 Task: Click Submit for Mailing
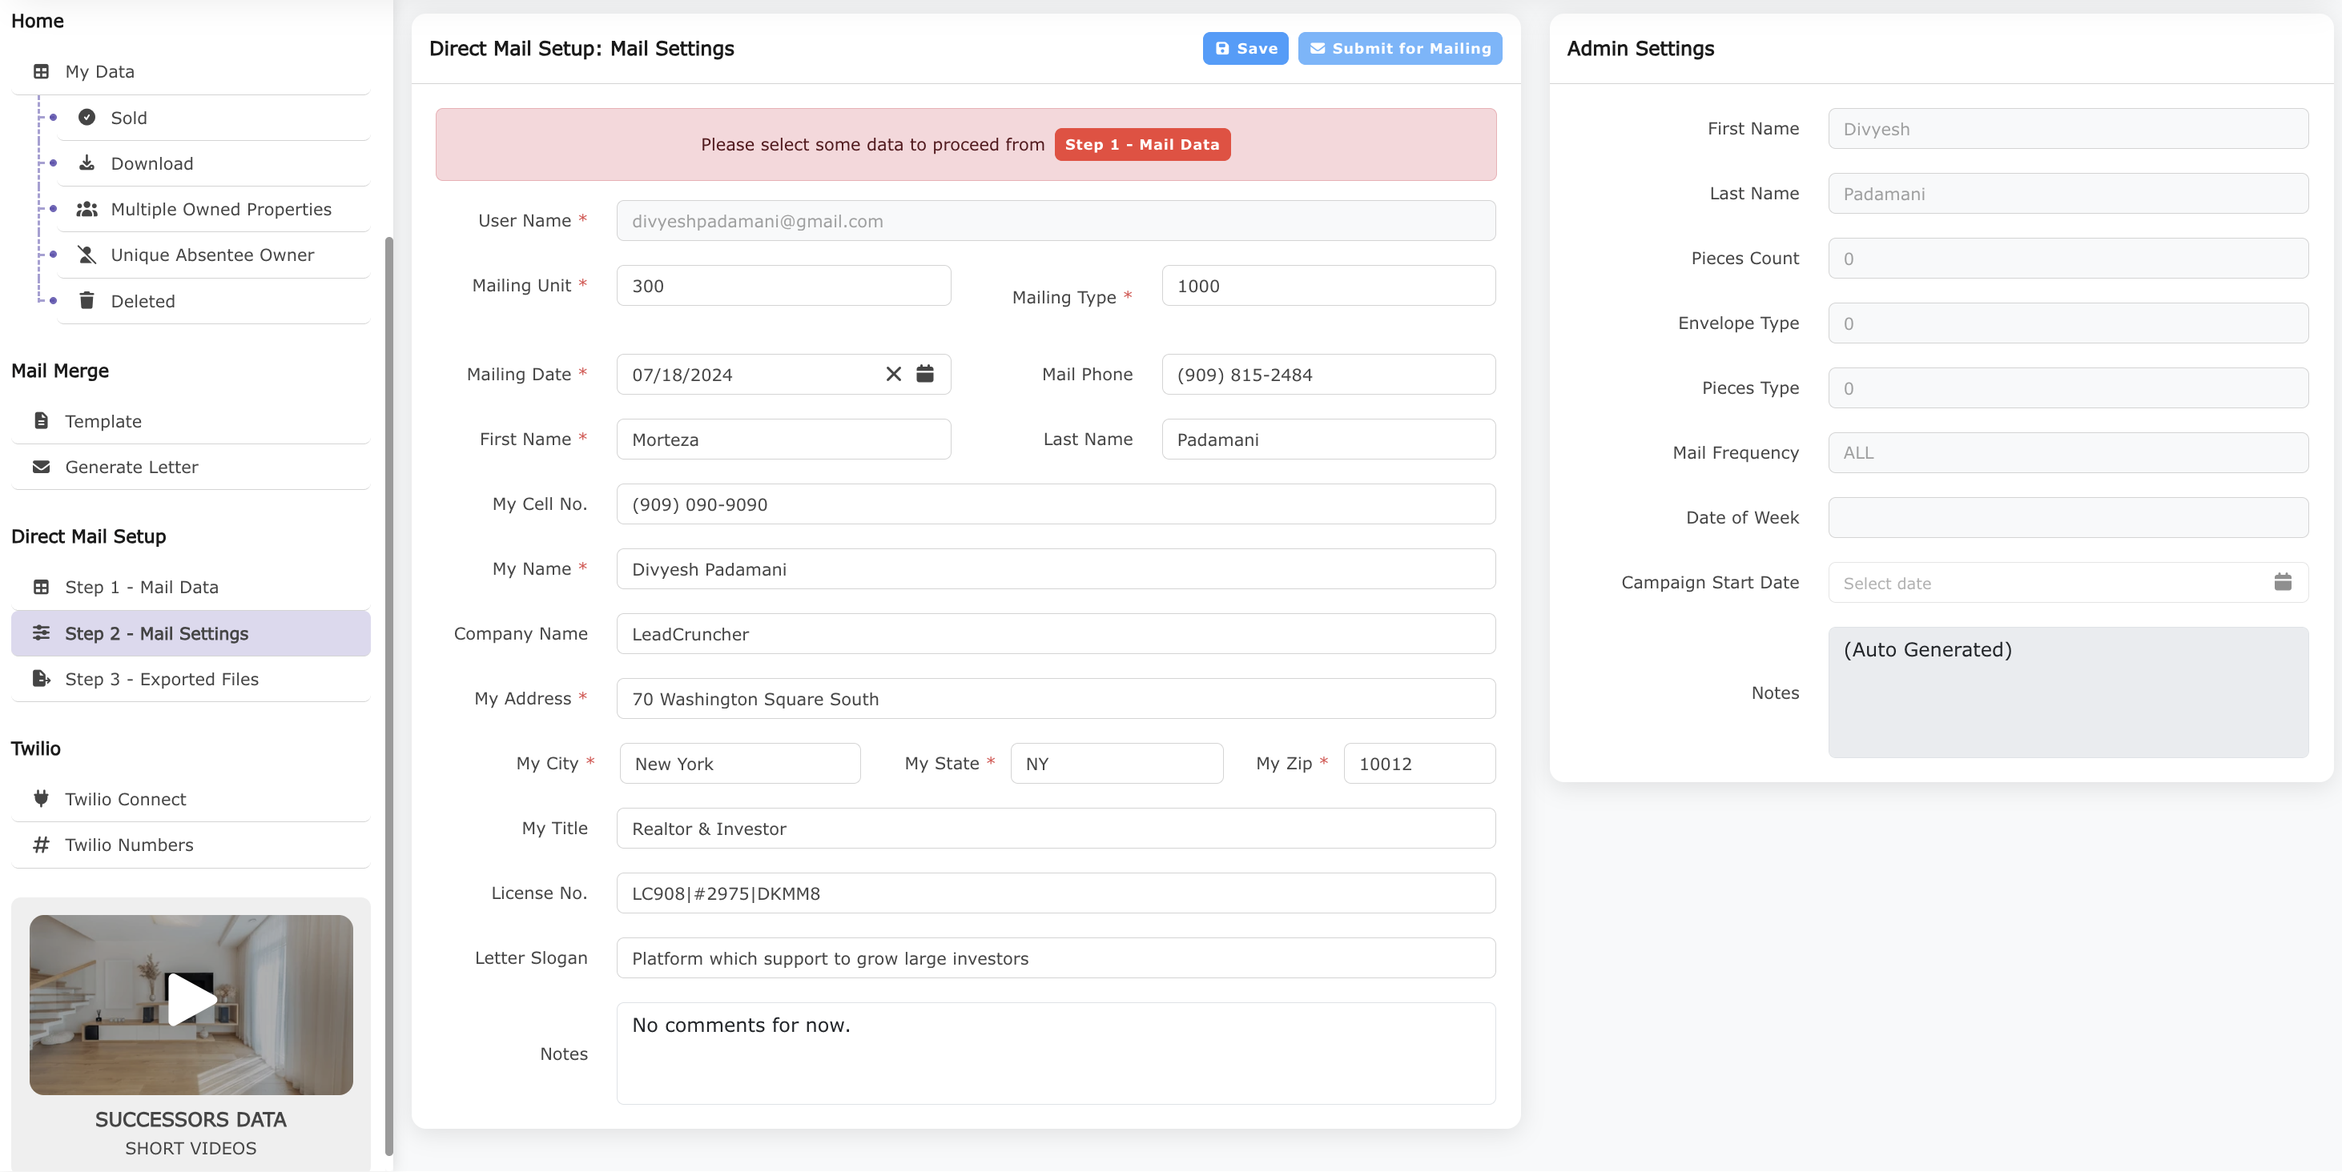point(1400,48)
